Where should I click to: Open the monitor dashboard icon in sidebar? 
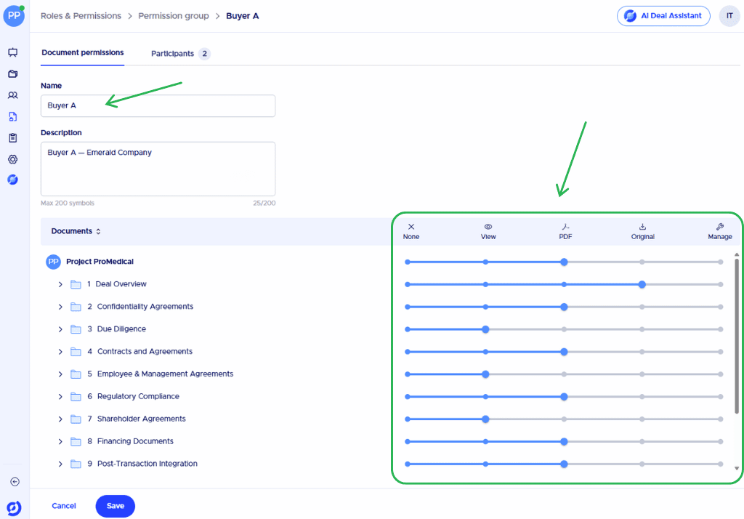pos(13,52)
